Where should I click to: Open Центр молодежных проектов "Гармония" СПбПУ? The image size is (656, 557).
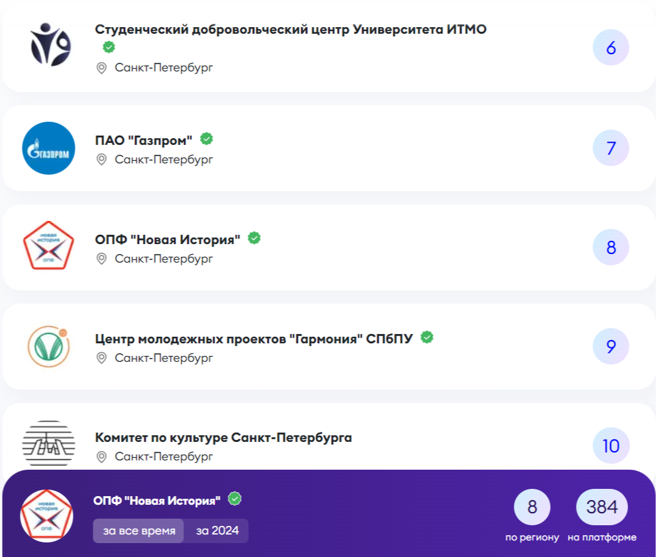pos(254,339)
